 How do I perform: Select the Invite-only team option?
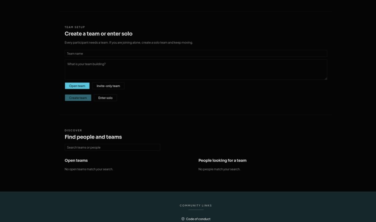point(108,86)
